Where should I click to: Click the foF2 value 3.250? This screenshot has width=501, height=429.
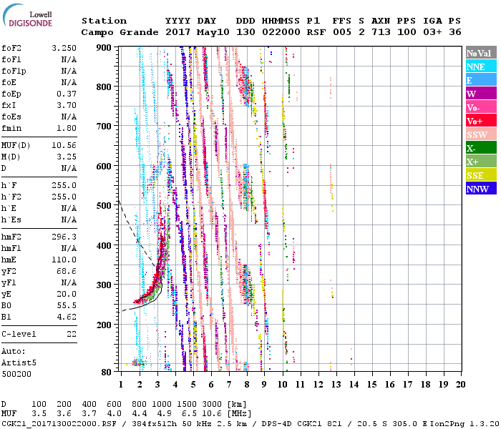coord(65,46)
